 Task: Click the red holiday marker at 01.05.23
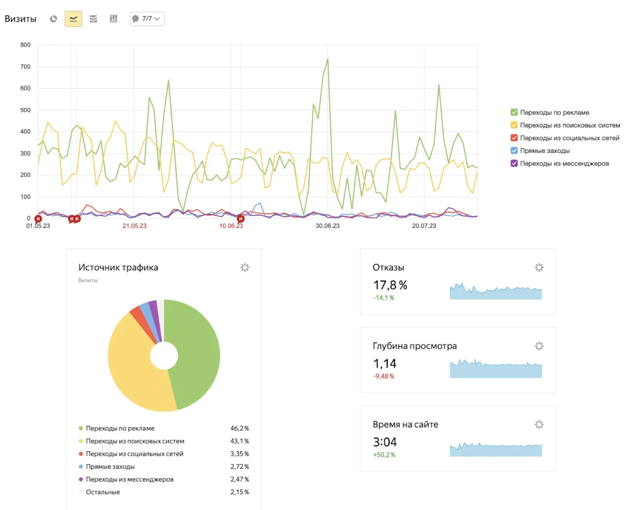38,219
